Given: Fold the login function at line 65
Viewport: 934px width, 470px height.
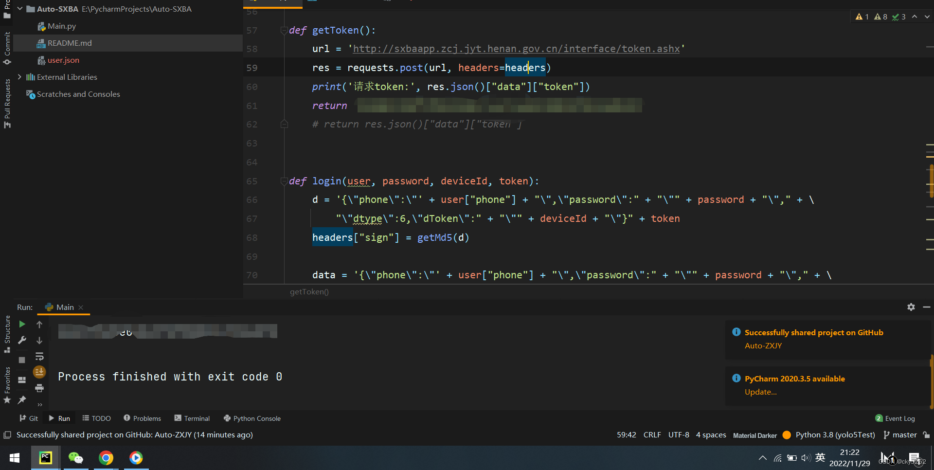Looking at the screenshot, I should [284, 181].
